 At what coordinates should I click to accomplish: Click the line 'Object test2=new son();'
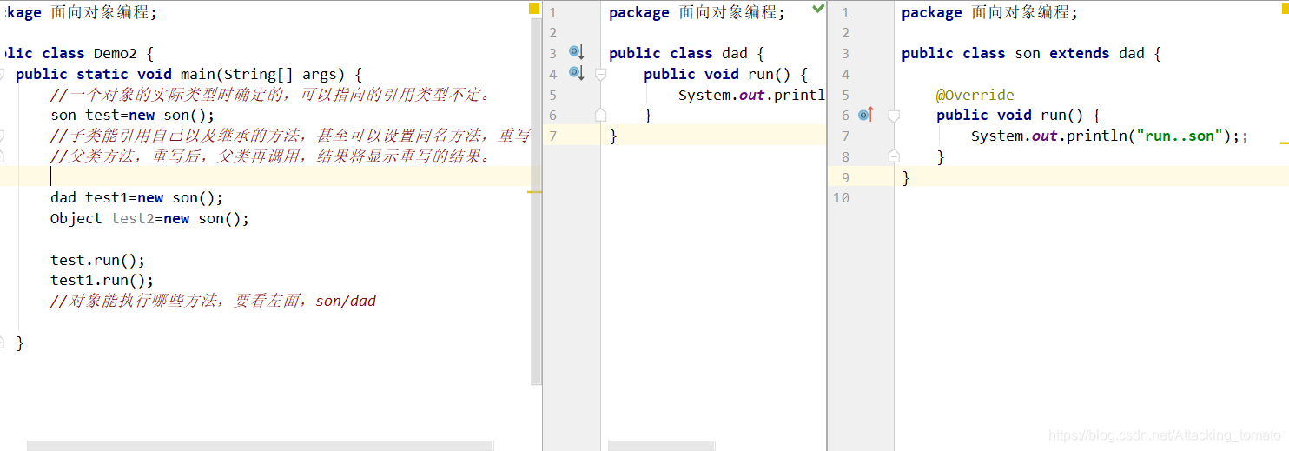point(149,219)
